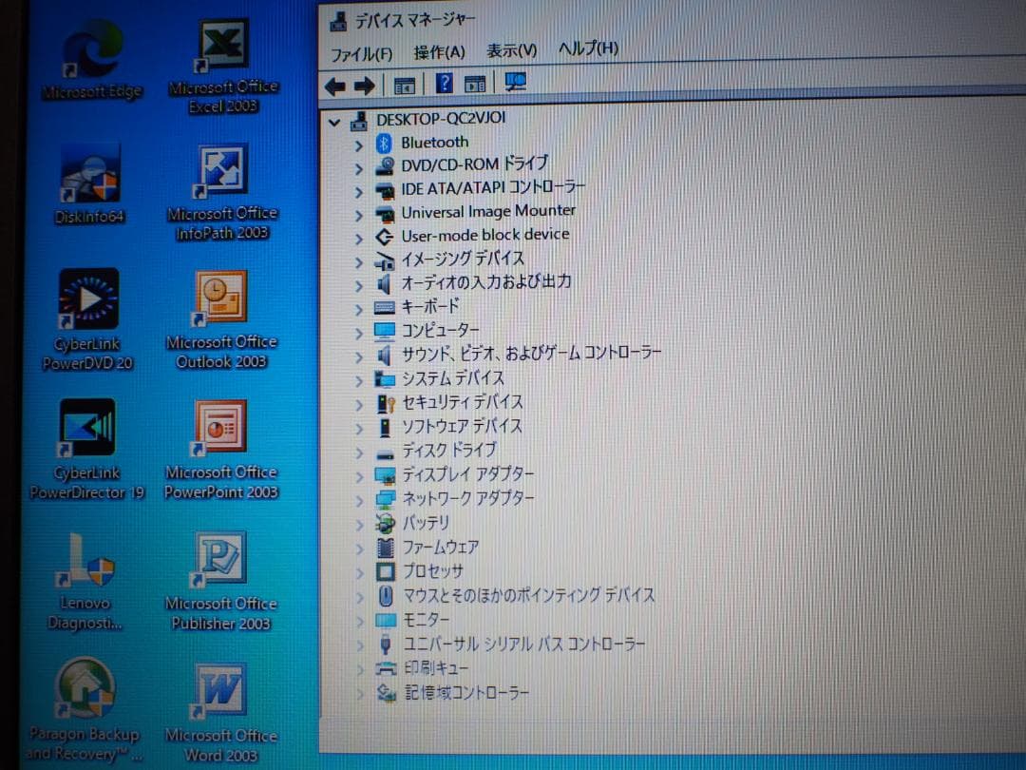The height and width of the screenshot is (770, 1026).
Task: Click the keyboard icon beside キーボード
Action: coord(384,307)
